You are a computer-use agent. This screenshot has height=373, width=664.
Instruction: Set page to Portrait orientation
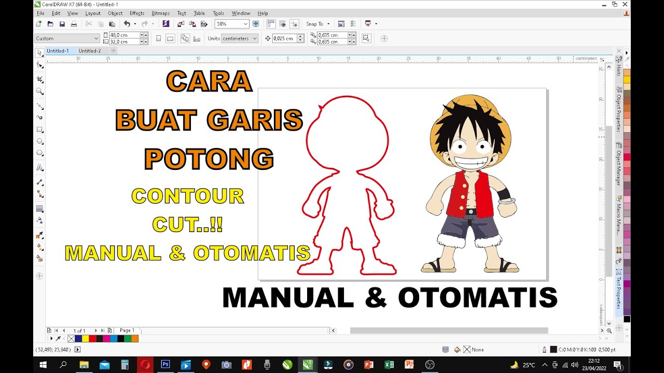[158, 38]
